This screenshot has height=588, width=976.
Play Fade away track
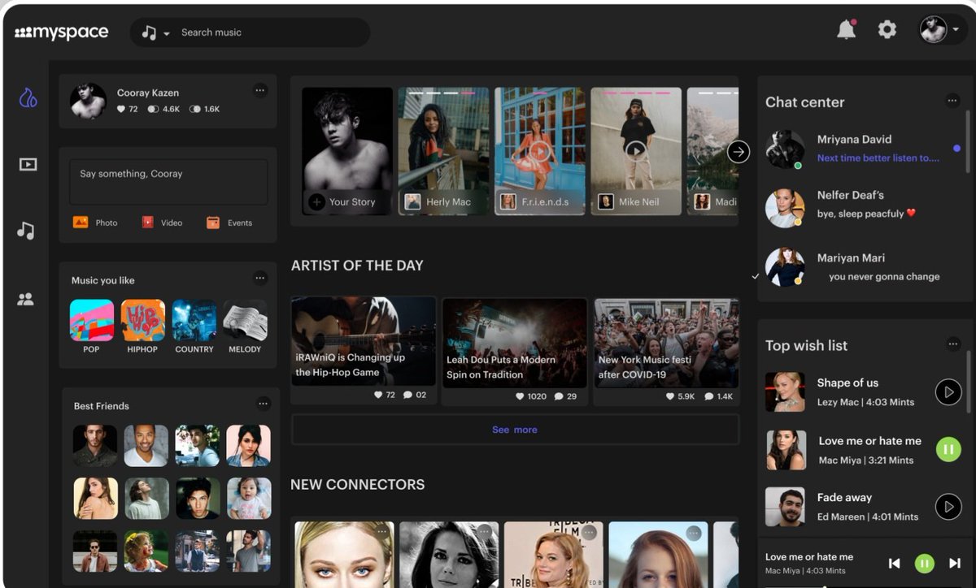coord(948,507)
